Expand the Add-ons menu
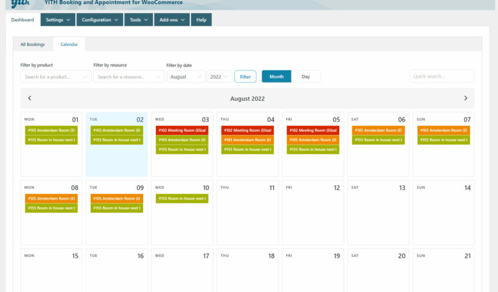498x292 pixels. pos(172,19)
